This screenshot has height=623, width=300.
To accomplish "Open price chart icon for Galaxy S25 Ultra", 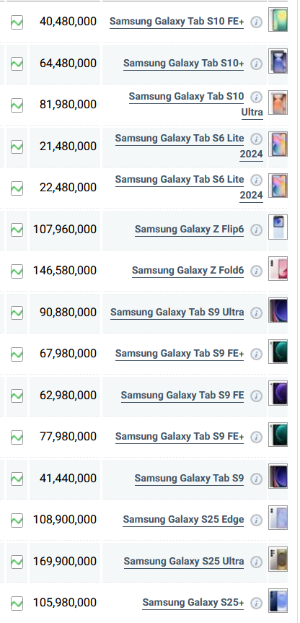I will 17,562.
